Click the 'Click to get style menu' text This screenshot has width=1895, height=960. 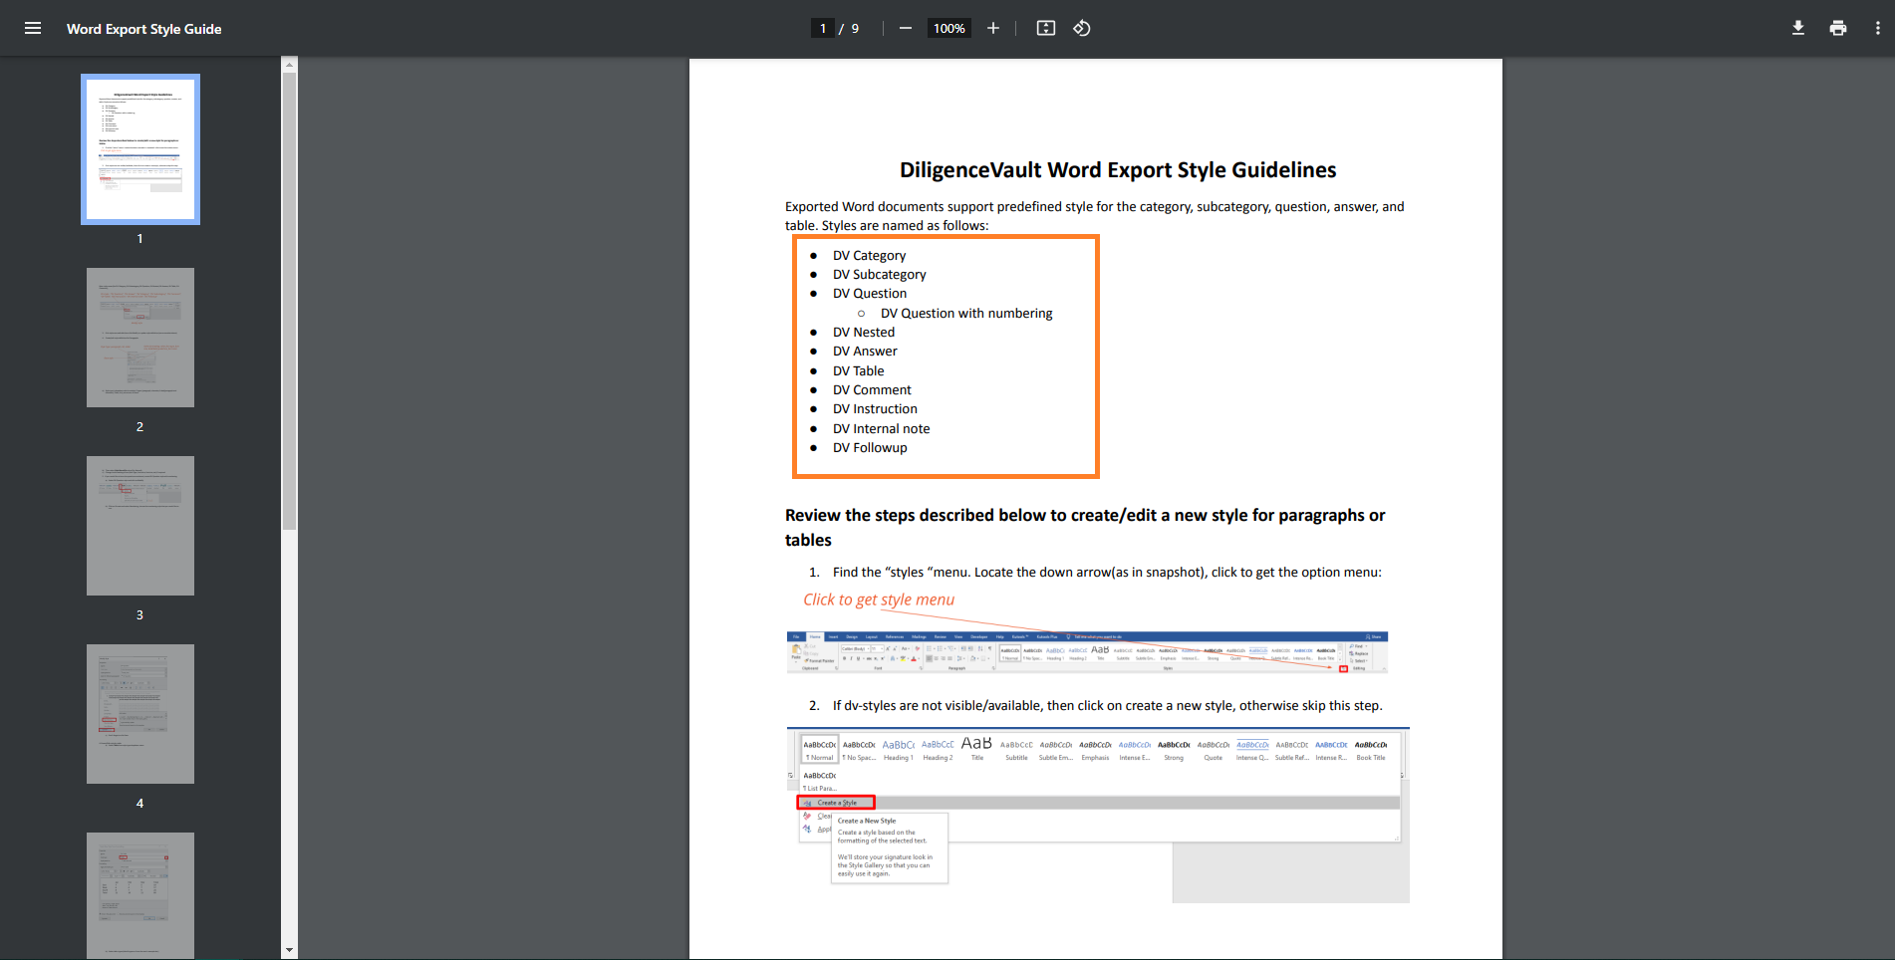coord(879,600)
